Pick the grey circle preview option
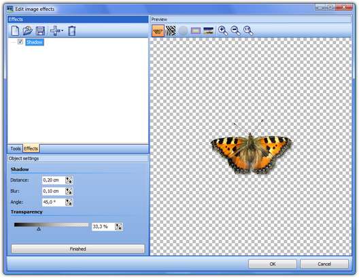Image resolution: width=359 pixels, height=278 pixels. pos(183,31)
